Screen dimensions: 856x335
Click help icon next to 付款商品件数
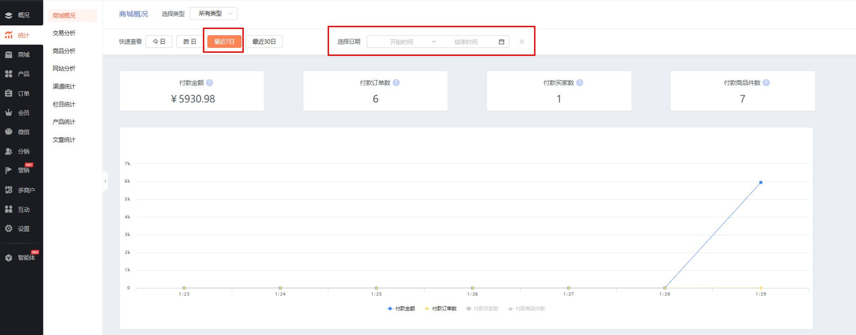tap(766, 83)
